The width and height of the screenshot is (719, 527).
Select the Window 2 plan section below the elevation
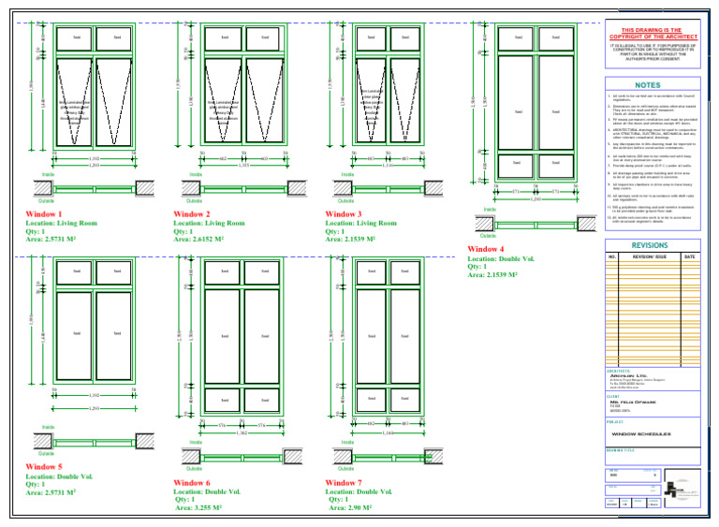pyautogui.click(x=244, y=188)
